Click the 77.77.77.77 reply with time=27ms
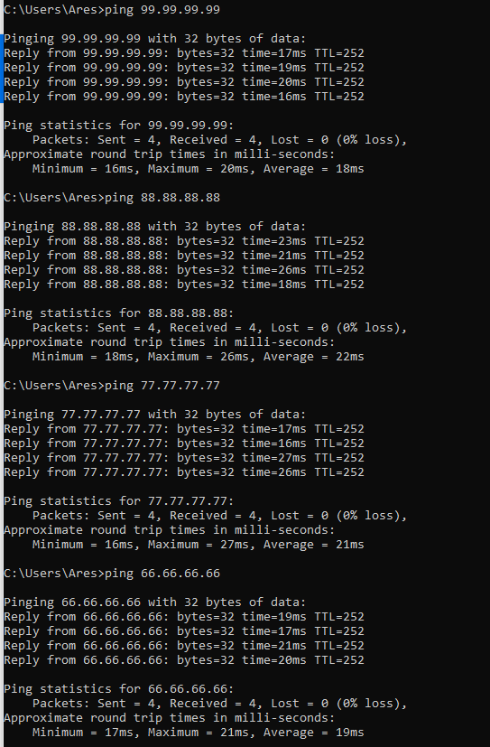Screen dimensions: 490x747 click(183, 457)
